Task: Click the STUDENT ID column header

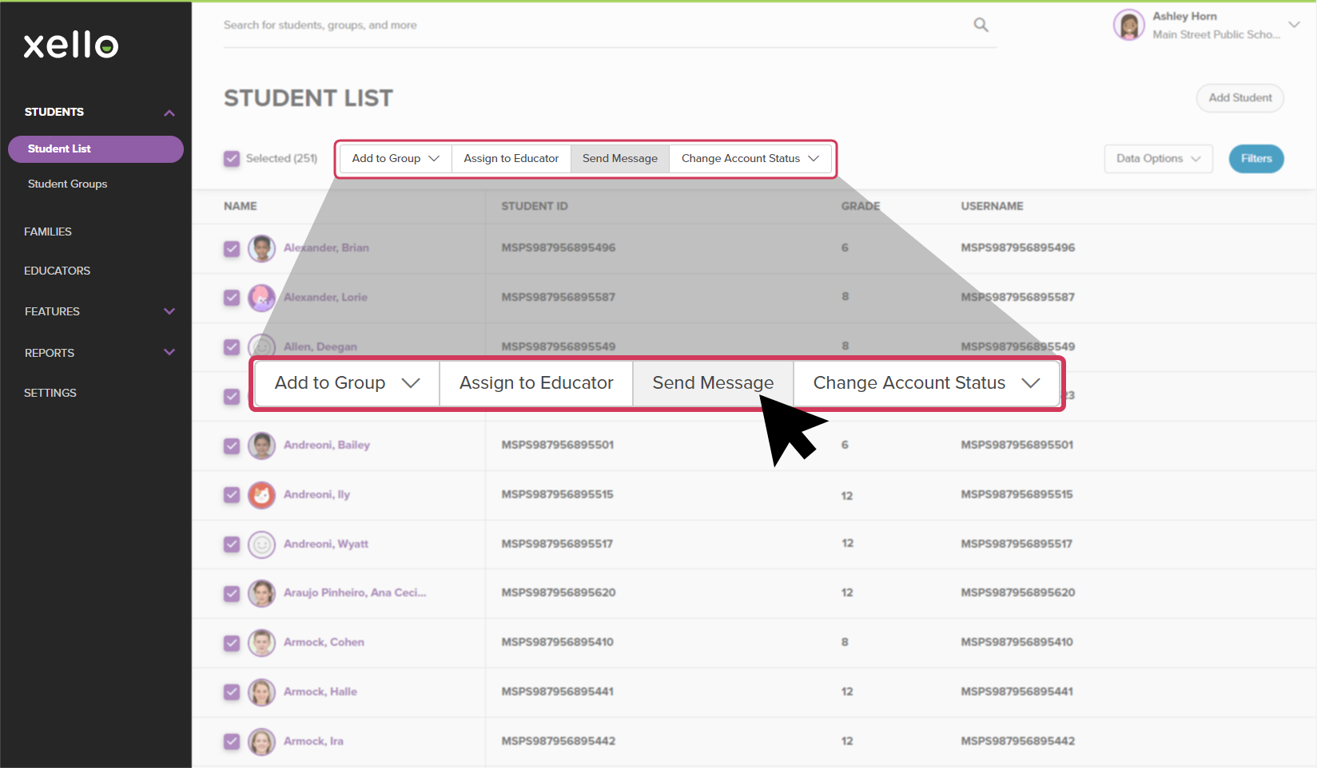Action: pyautogui.click(x=535, y=206)
